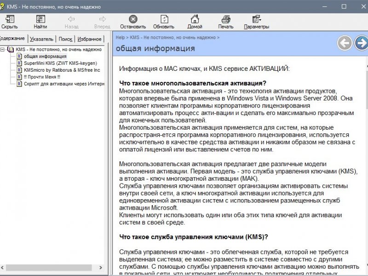Switch to the Поиск tab
The width and height of the screenshot is (368, 276).
(x=65, y=39)
